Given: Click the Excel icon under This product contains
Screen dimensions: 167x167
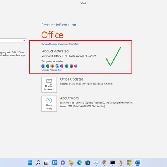Looking at the screenshot, I should coord(47,66).
